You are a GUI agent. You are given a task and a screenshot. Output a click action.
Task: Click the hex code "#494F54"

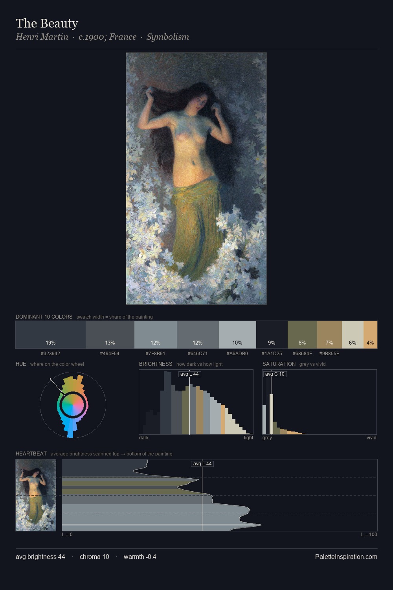click(110, 354)
